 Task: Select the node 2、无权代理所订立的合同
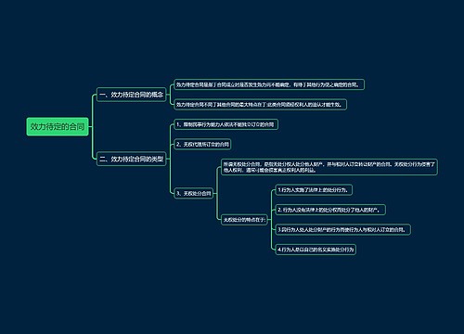click(202, 144)
